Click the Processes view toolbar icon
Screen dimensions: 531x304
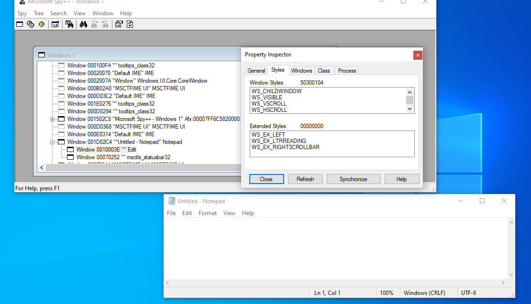31,24
